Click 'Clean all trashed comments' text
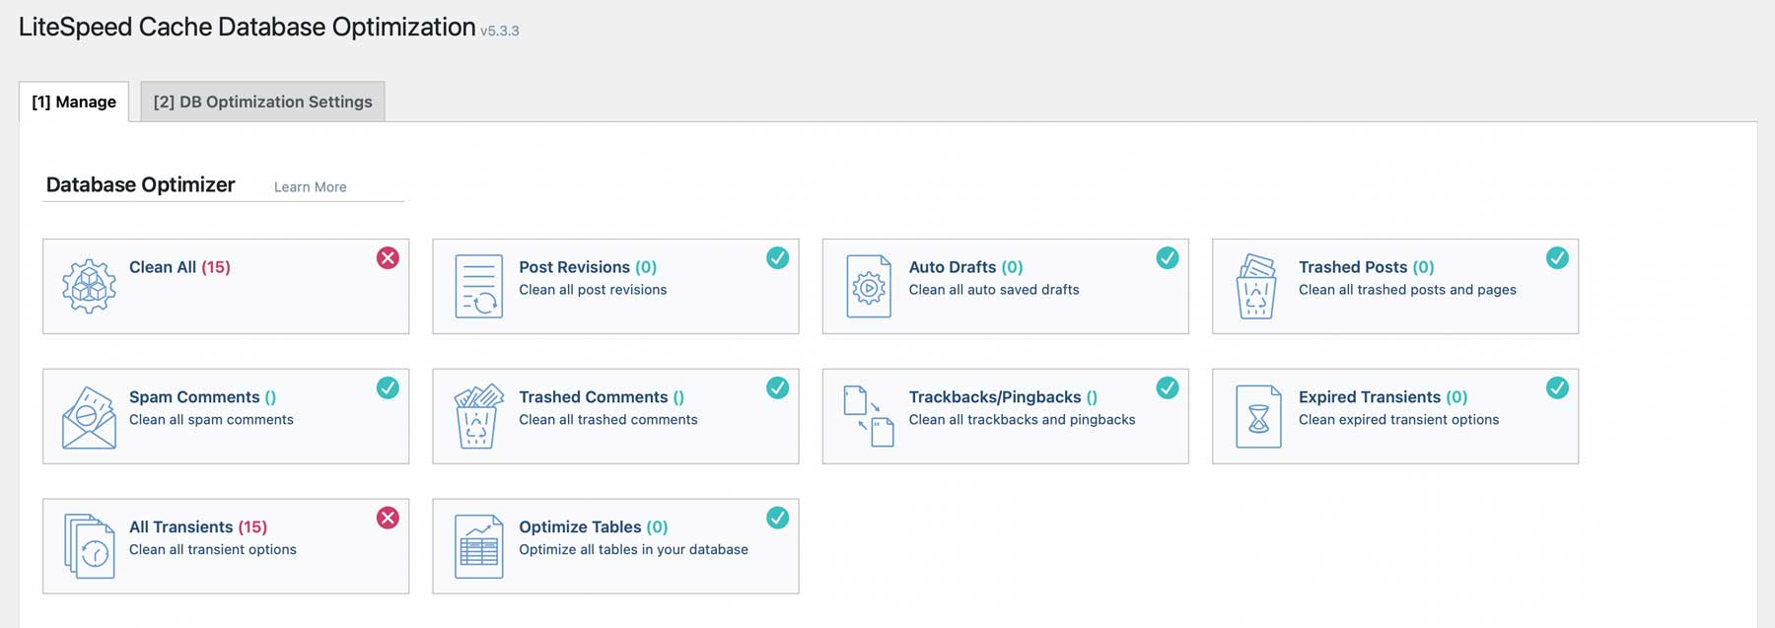 coord(608,420)
